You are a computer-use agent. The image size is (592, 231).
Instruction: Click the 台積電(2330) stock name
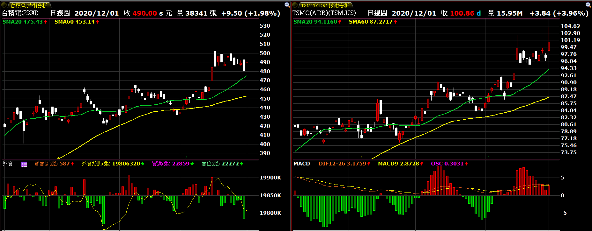20,13
